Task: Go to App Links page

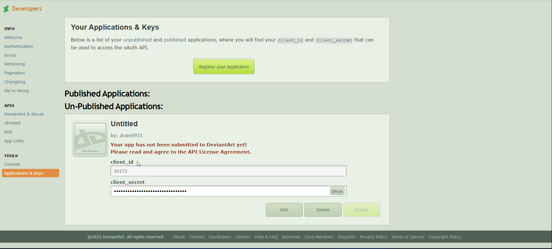Action: point(14,141)
